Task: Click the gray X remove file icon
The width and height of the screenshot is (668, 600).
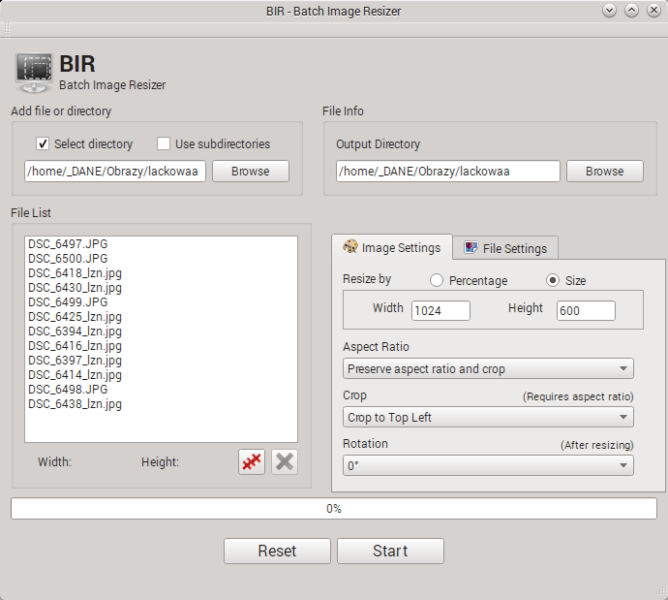Action: tap(285, 461)
